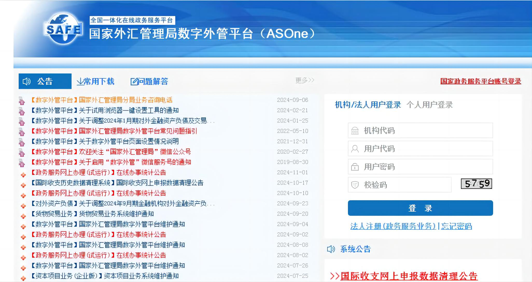Open 在线办事统计公告 dated 2024-09-02
The width and height of the screenshot is (532, 282).
click(x=99, y=235)
